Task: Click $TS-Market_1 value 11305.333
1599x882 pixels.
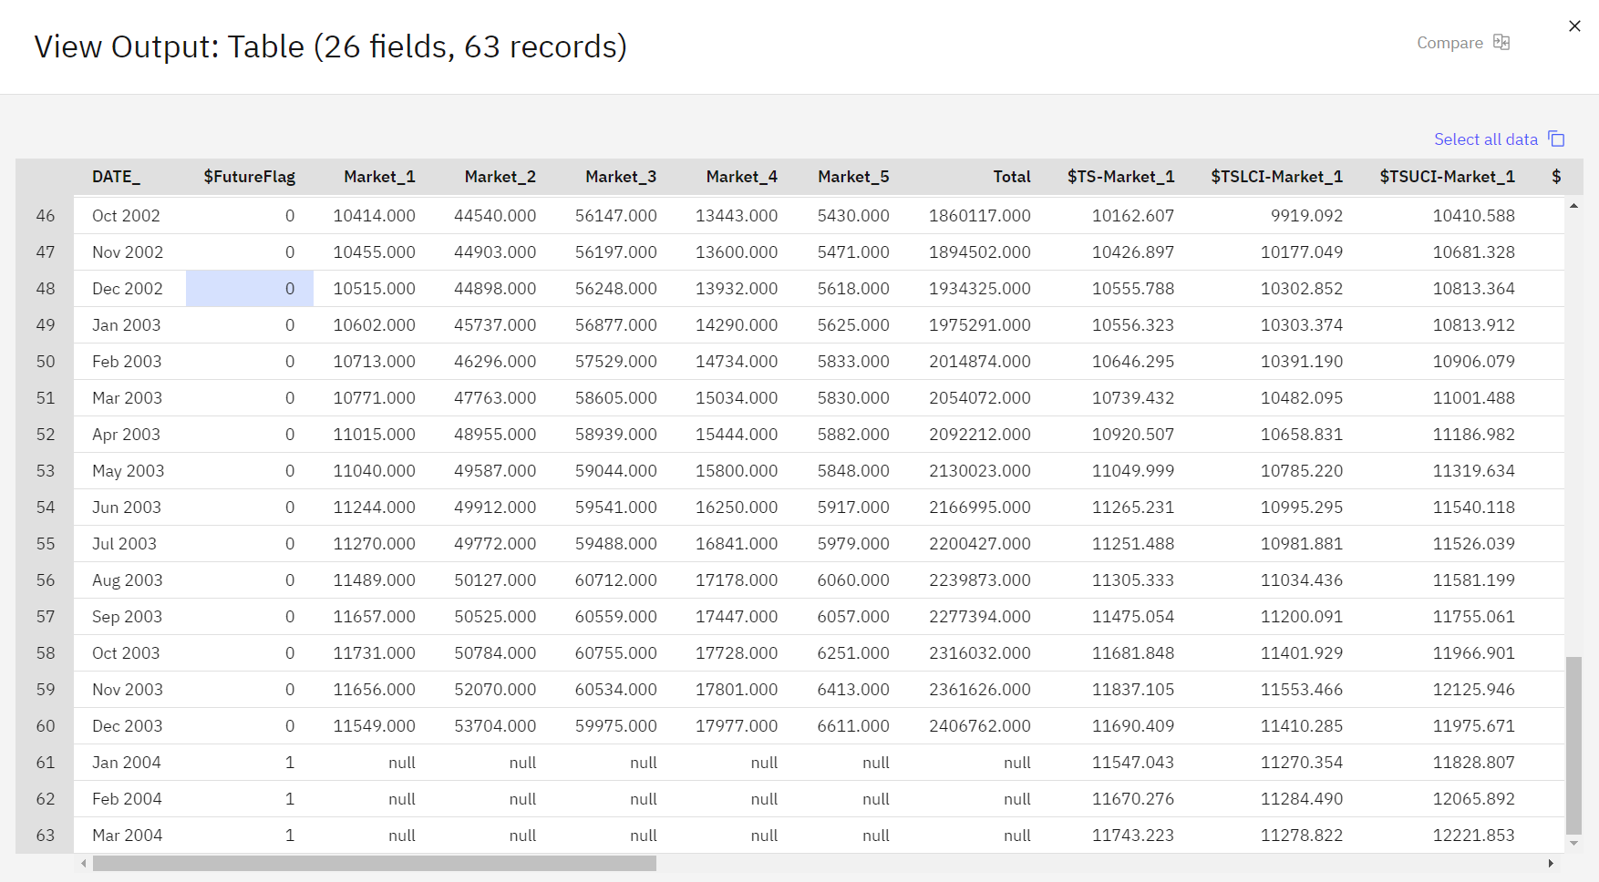Action: [1133, 580]
